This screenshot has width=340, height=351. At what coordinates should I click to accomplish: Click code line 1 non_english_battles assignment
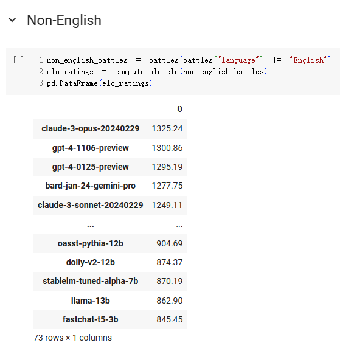click(x=189, y=60)
